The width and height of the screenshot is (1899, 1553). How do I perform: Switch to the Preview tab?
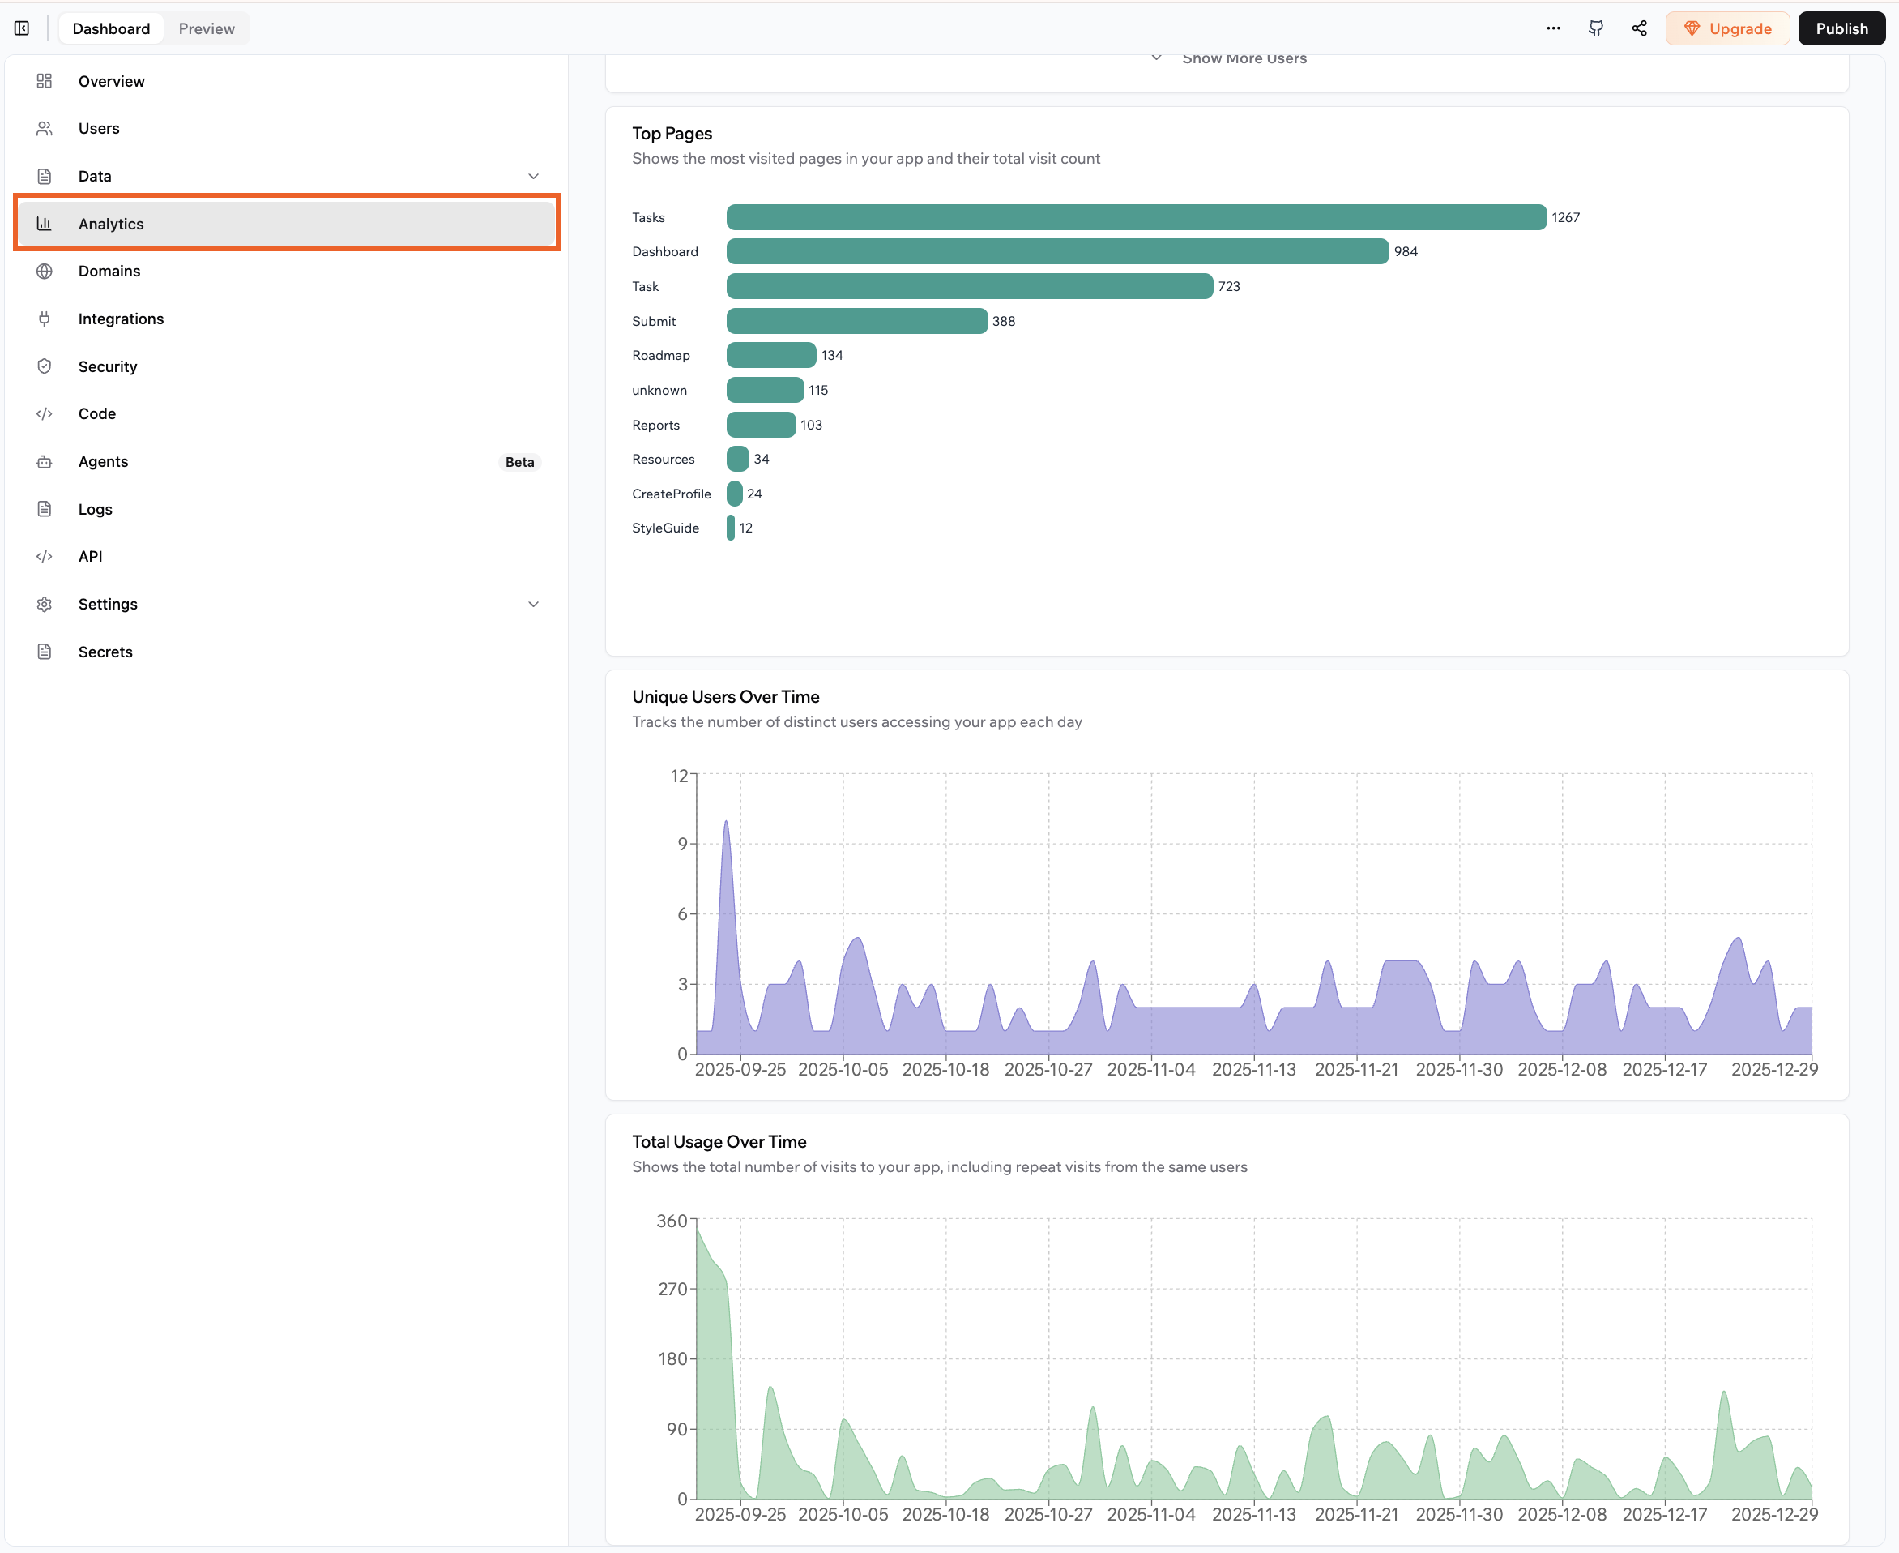(206, 28)
